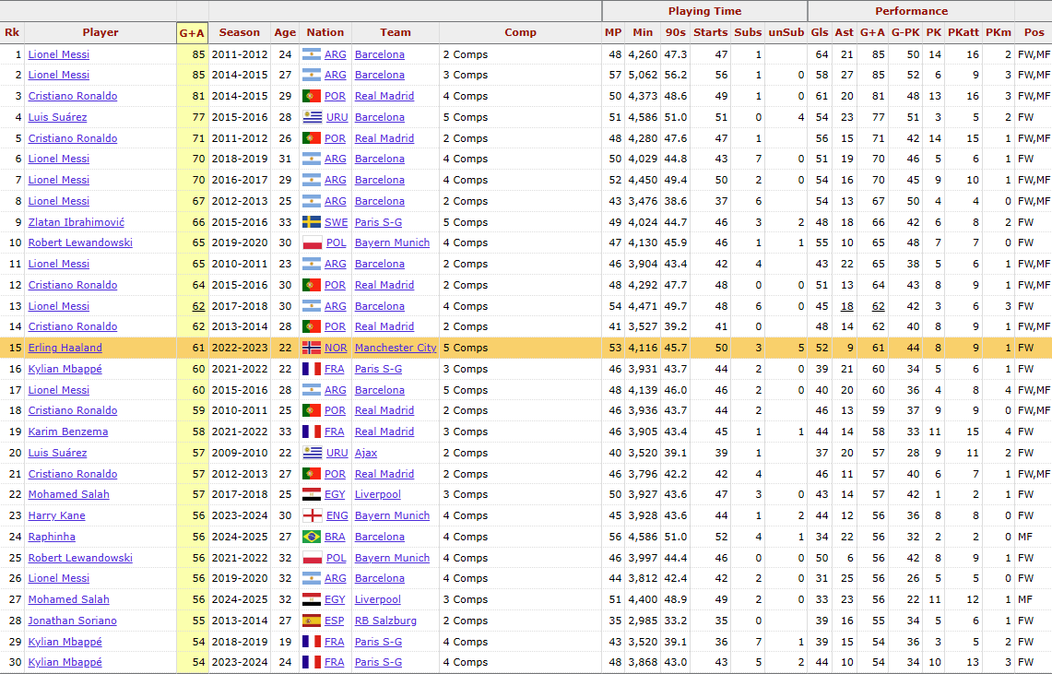Open Robert Lewandowski link in row 10
Viewport: 1052px width, 674px height.
[80, 242]
